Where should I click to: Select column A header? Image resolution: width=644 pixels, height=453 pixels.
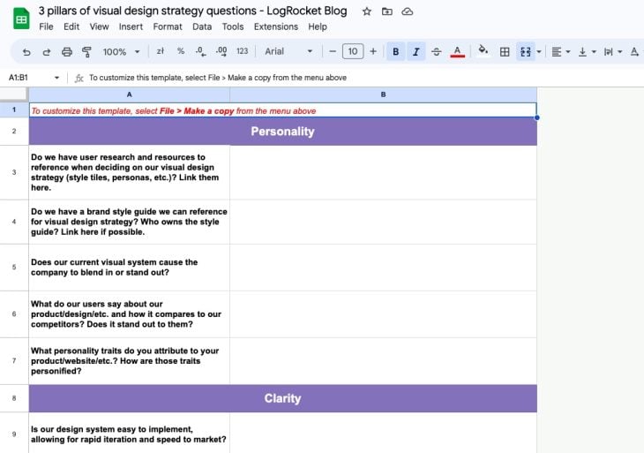point(130,94)
